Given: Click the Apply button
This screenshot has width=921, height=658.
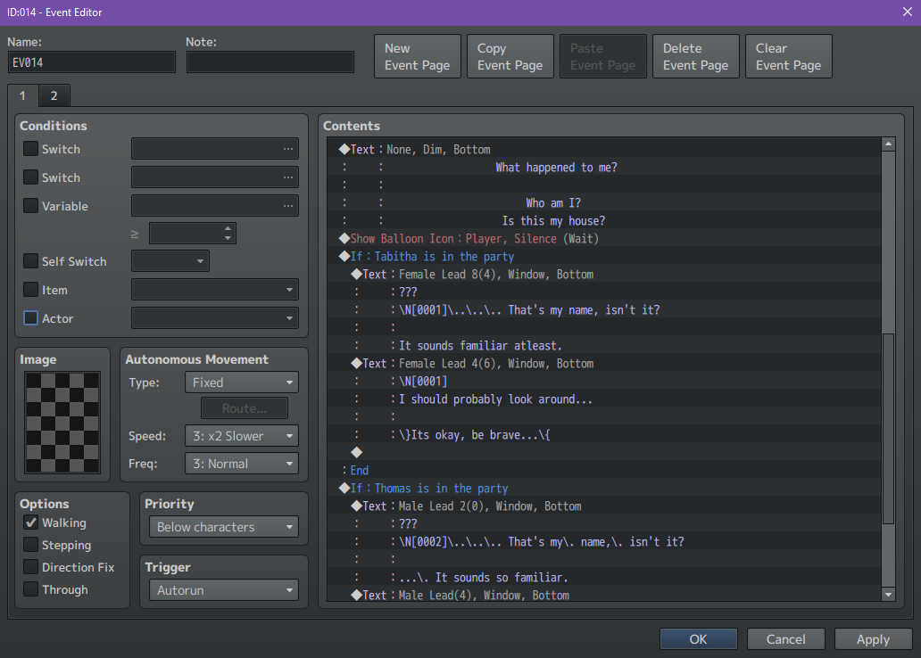Looking at the screenshot, I should coord(874,639).
